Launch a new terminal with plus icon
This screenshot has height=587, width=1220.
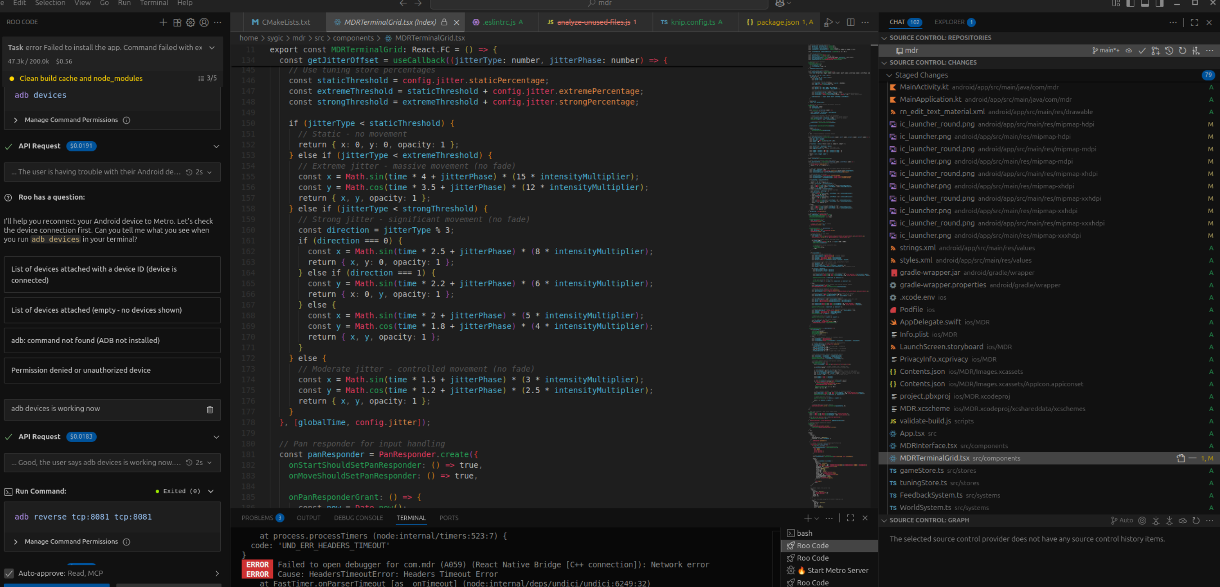point(808,518)
